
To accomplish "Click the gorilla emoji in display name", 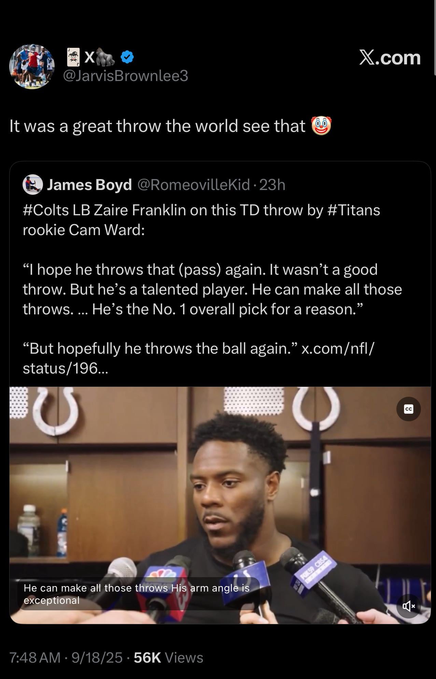I will coord(105,57).
